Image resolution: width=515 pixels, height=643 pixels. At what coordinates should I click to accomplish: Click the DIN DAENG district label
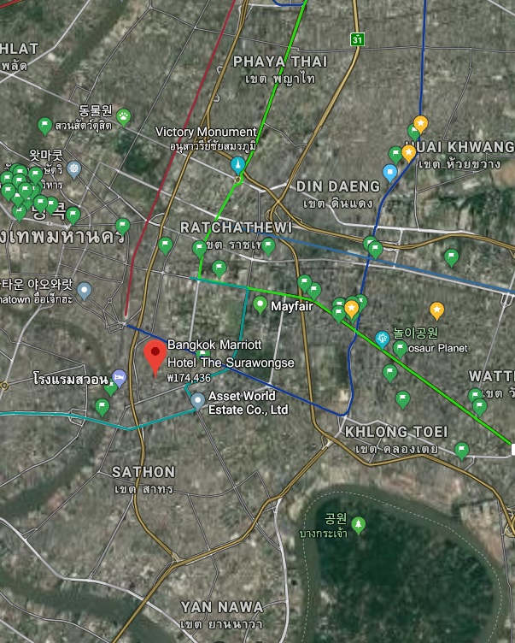tap(338, 186)
